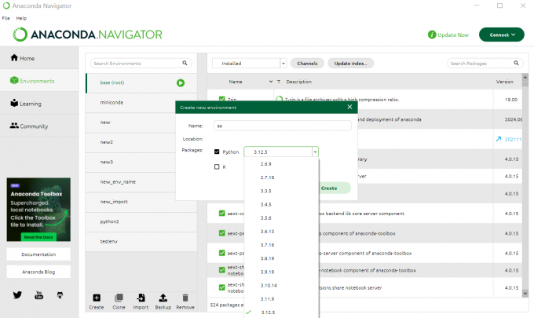Click the Channels button
534x318 pixels.
[x=307, y=64]
